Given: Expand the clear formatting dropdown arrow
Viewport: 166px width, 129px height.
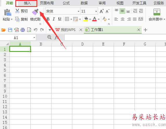Looking at the screenshot, I should tap(109, 19).
